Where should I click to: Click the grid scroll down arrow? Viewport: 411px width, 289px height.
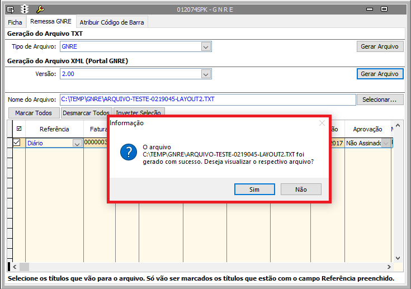398,258
